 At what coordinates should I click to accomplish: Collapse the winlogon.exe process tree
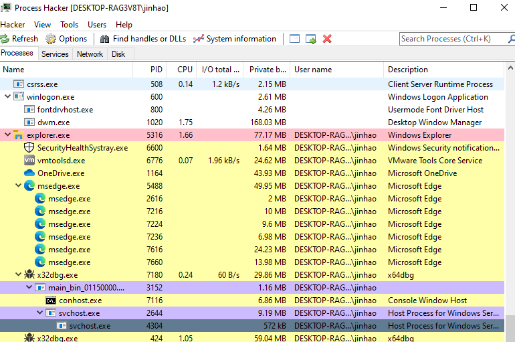(7, 97)
